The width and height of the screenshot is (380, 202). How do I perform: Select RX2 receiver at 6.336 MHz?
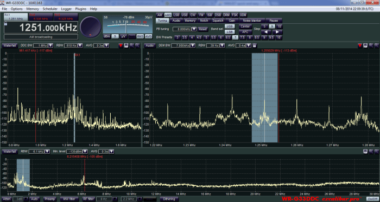point(41,17)
